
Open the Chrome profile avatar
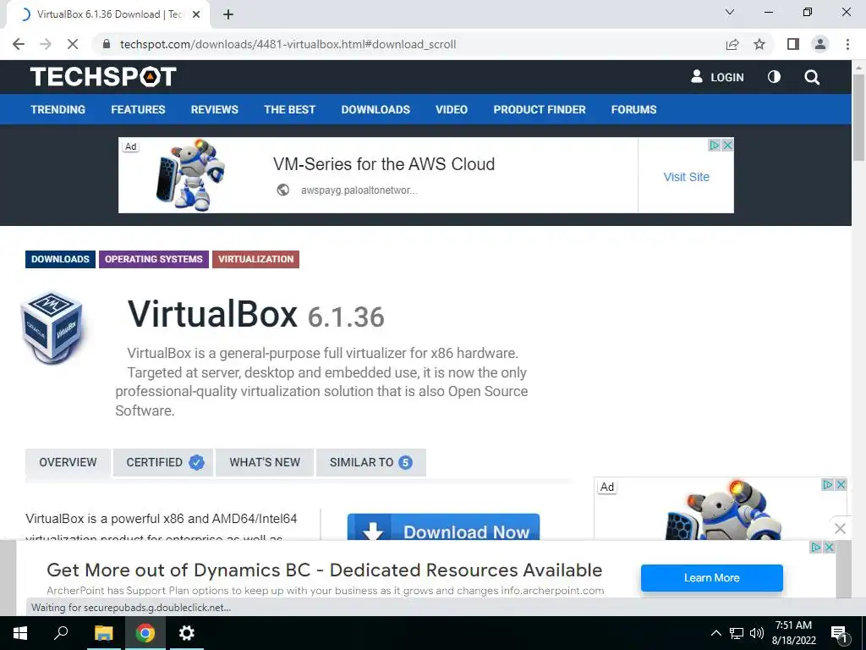click(x=820, y=44)
